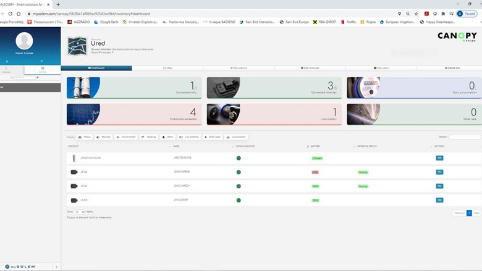The width and height of the screenshot is (482, 271).
Task: Open the Show items count dropdown
Action: [80, 212]
